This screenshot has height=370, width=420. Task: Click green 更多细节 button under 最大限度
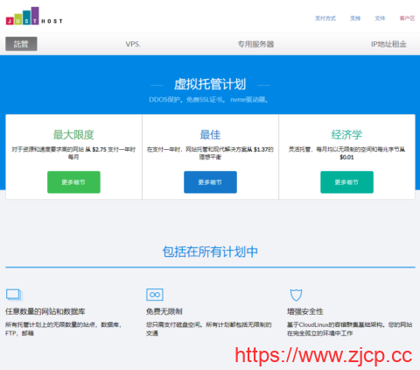(x=73, y=182)
